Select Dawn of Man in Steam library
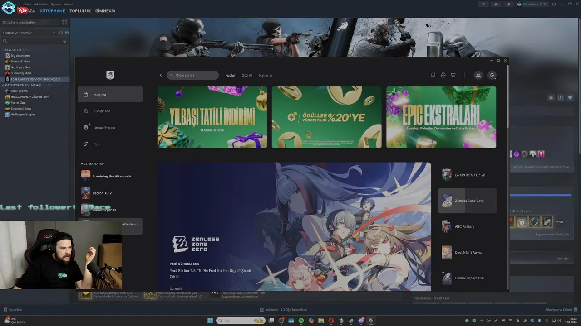The width and height of the screenshot is (581, 326). [20, 62]
